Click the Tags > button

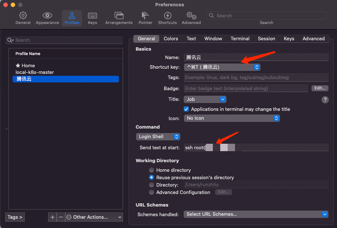(x=15, y=217)
